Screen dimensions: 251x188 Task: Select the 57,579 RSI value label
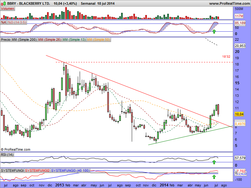(240, 158)
